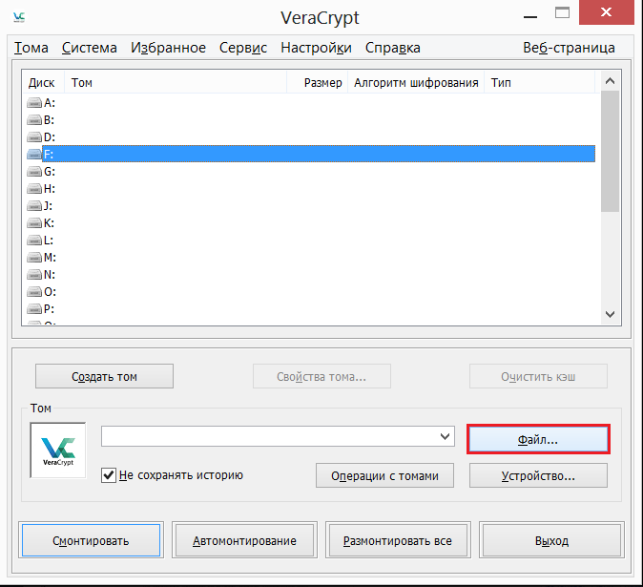
Task: Click the drive icon for F:
Action: pyautogui.click(x=34, y=155)
